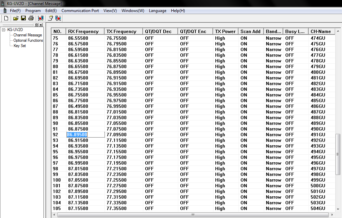Click the write-to-radio icon at toolbar end
This screenshot has width=342, height=218.
coord(58,18)
